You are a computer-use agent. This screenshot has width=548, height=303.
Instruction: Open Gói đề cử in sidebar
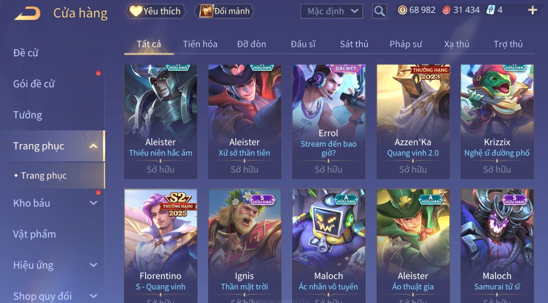34,84
